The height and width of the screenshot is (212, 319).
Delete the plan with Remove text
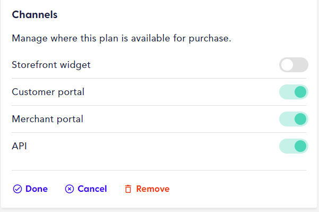(153, 189)
